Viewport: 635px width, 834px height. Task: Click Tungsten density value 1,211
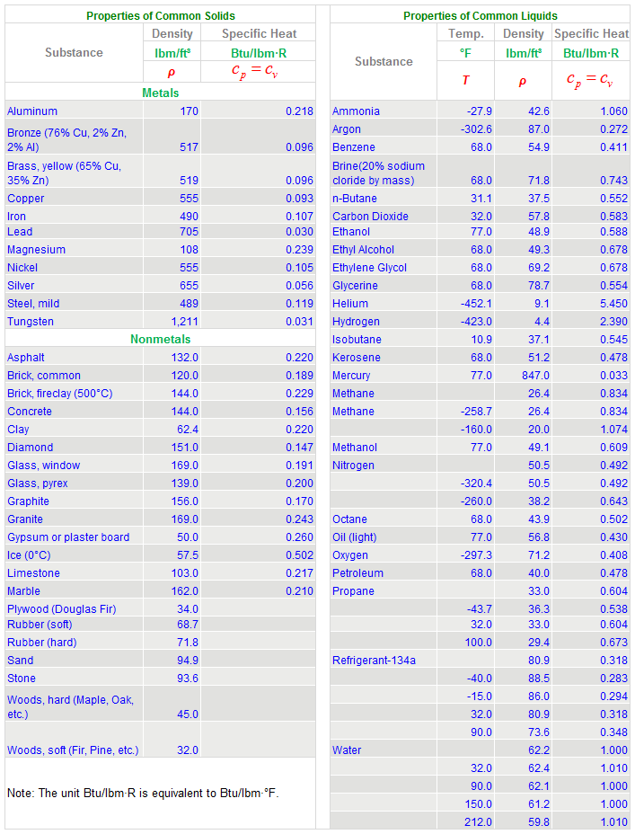click(x=184, y=321)
